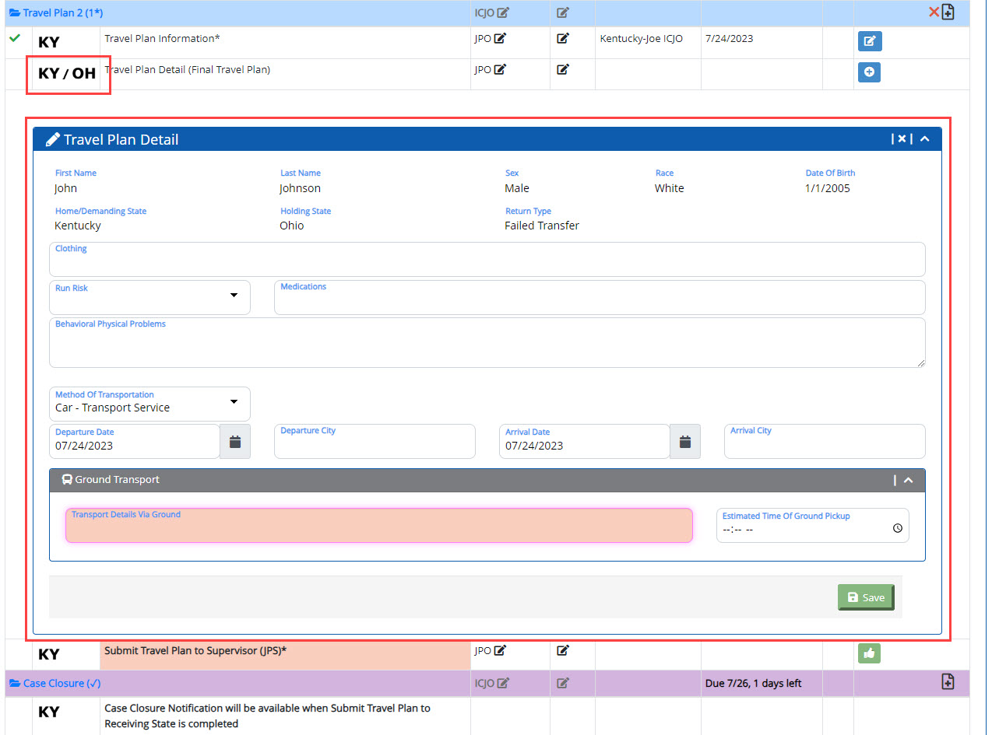
Task: Click the Behavioral Physical Problems text area
Action: point(487,342)
